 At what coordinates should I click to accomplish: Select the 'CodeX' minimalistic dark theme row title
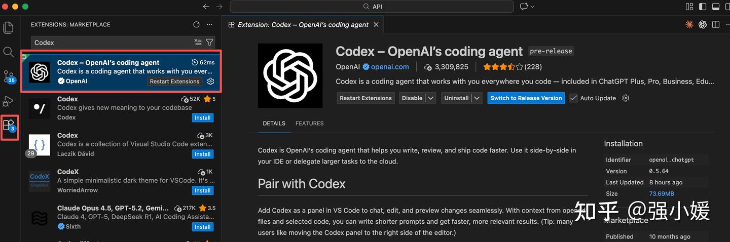click(68, 172)
